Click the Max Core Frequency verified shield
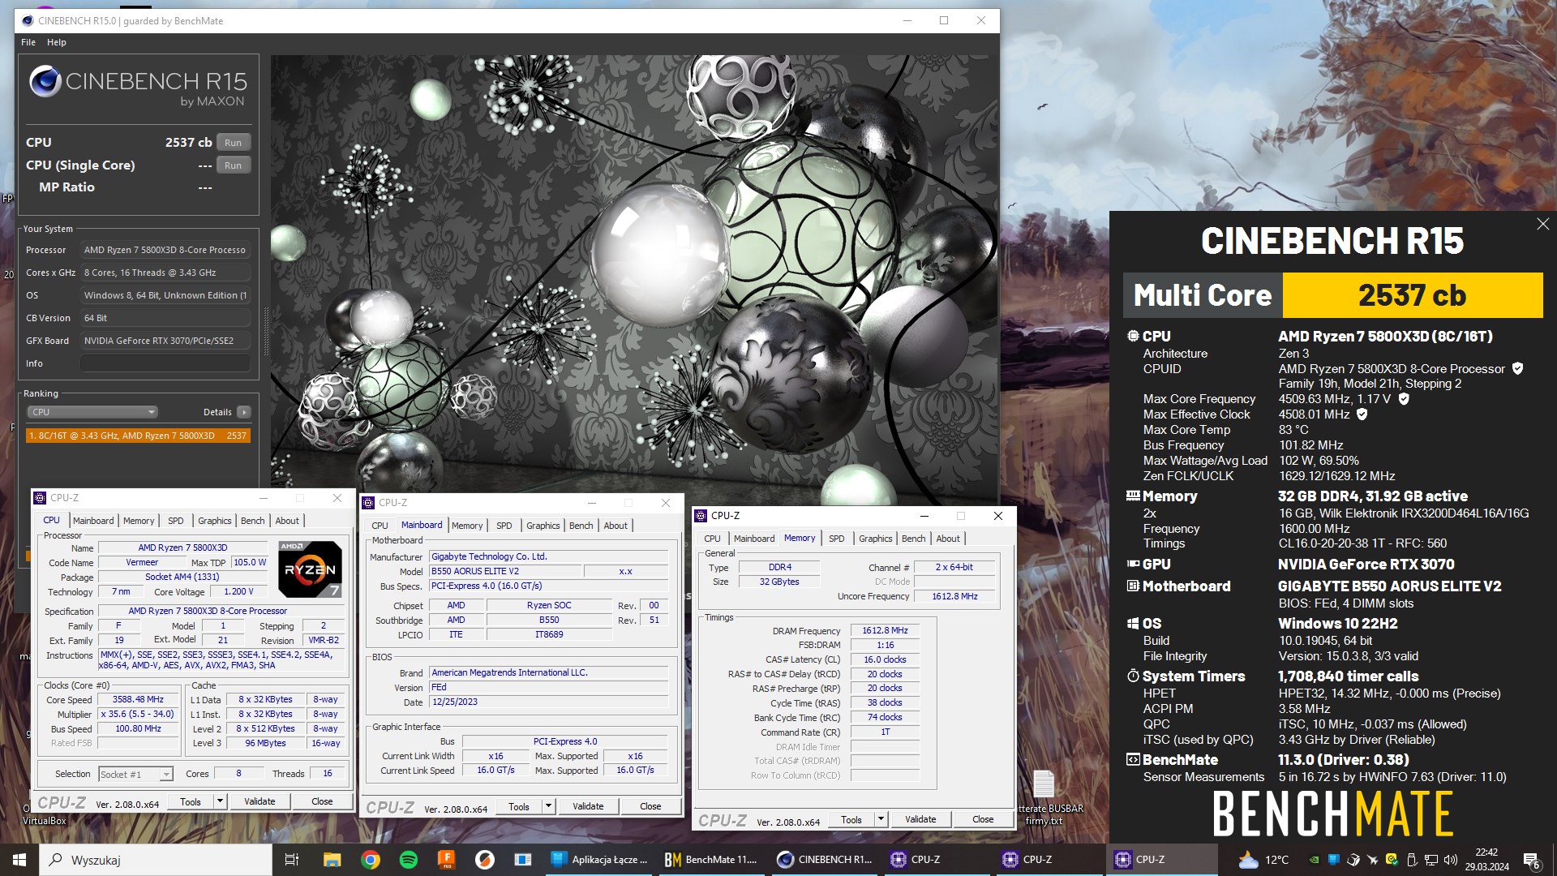This screenshot has width=1557, height=876. coord(1404,398)
